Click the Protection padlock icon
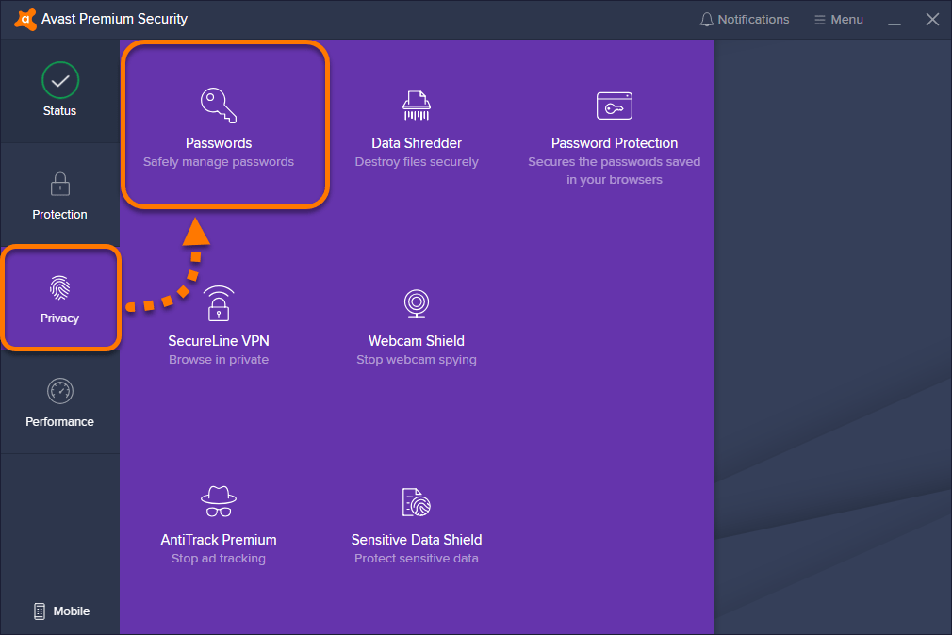 [x=60, y=184]
